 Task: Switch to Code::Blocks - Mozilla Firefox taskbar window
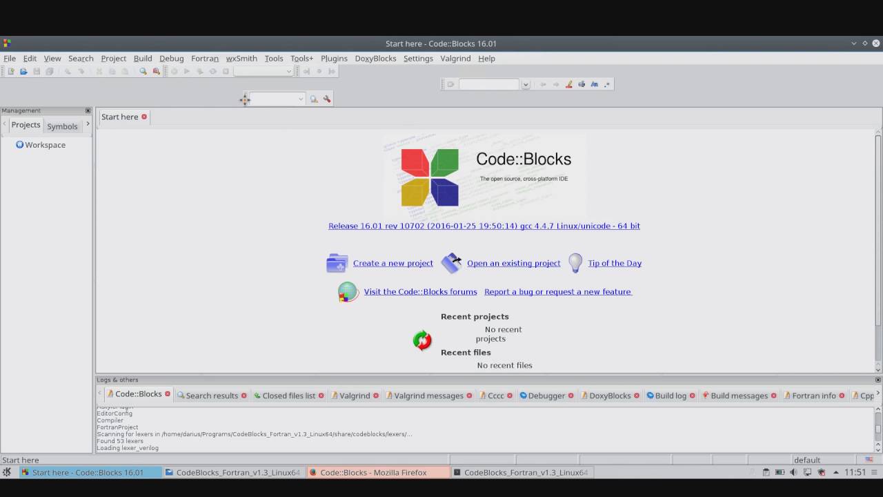(378, 473)
